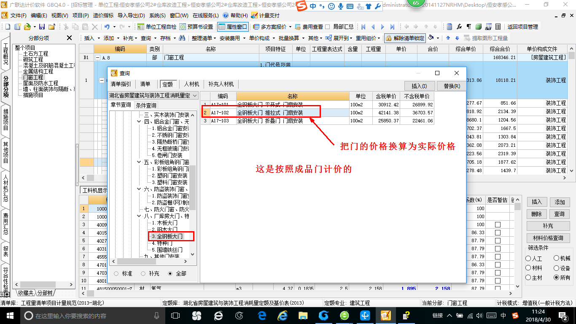
Task: Toggle the 属性窗口 properties window button
Action: pos(233,27)
